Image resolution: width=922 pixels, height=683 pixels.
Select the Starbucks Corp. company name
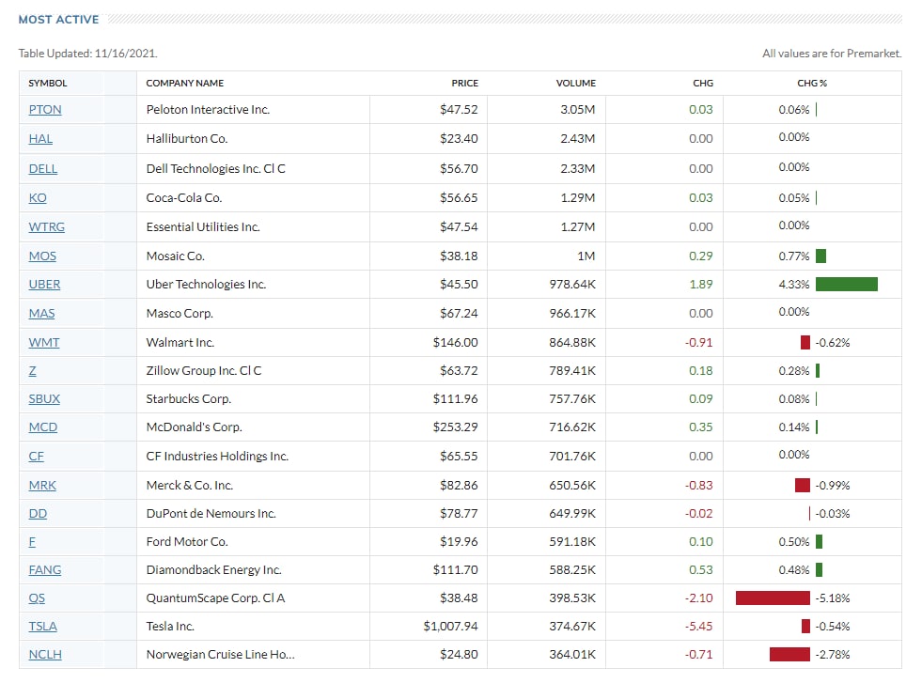click(x=188, y=399)
